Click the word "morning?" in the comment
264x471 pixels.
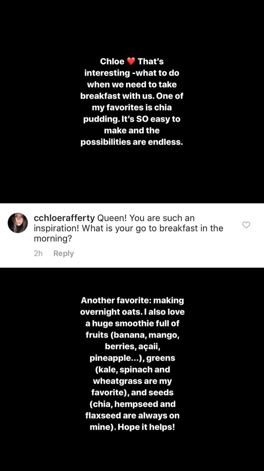53,238
